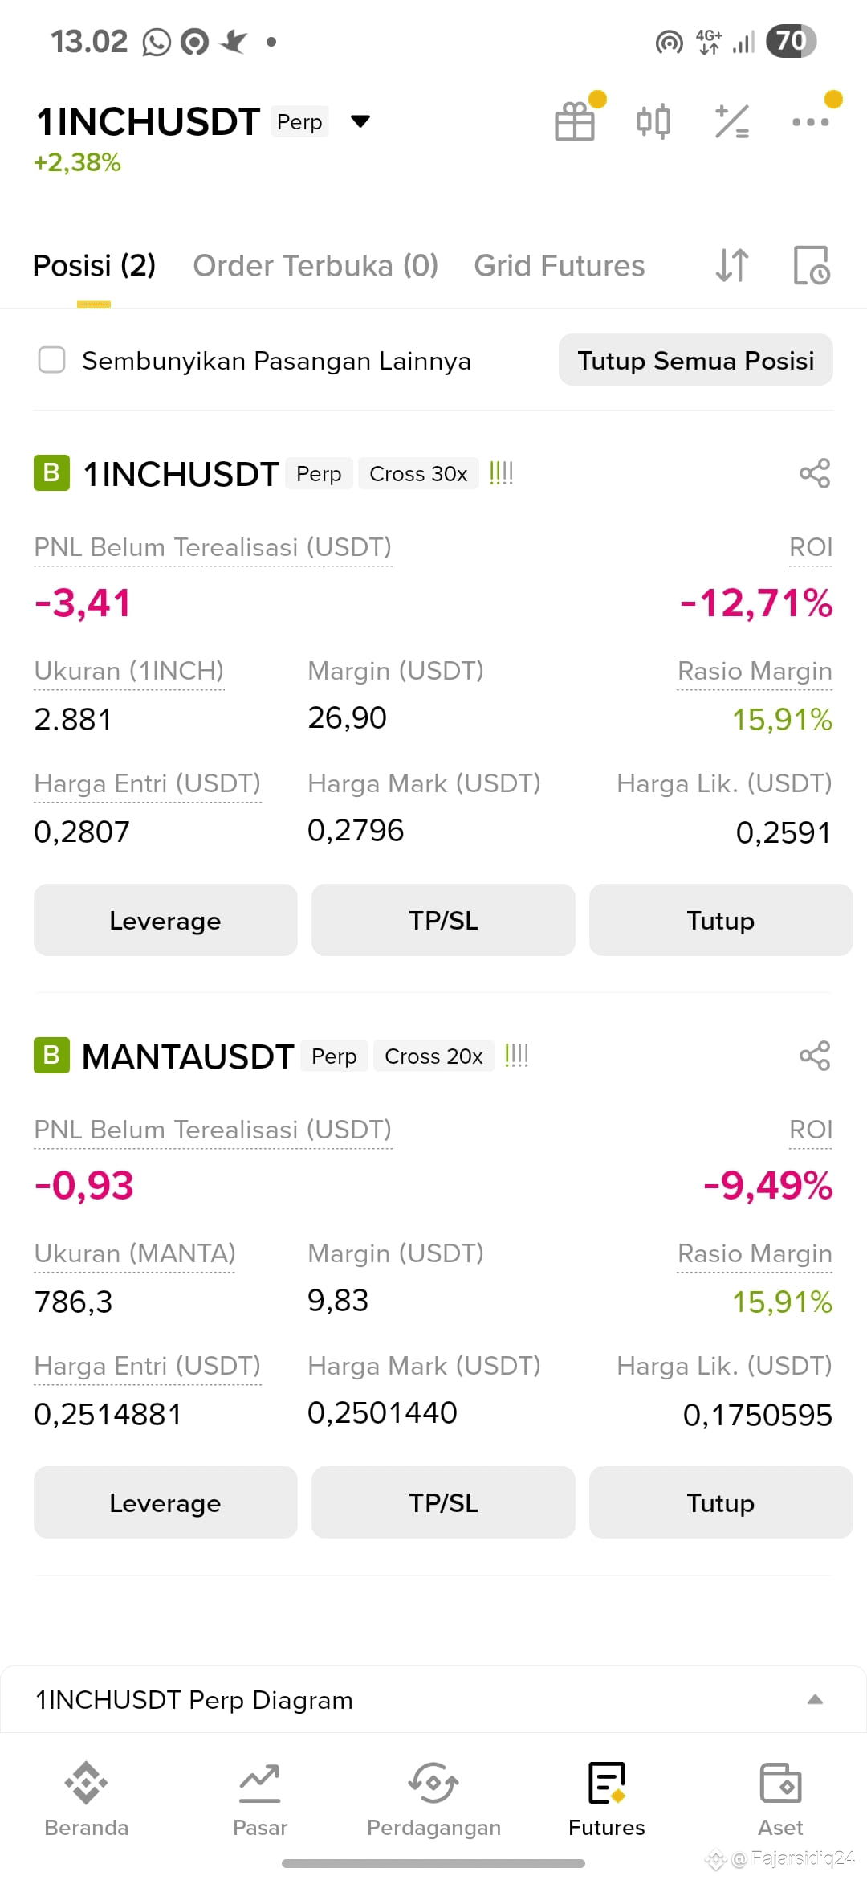Viewport: 867px width, 1880px height.
Task: Open the Cross 20x margin mode selector
Action: (433, 1056)
